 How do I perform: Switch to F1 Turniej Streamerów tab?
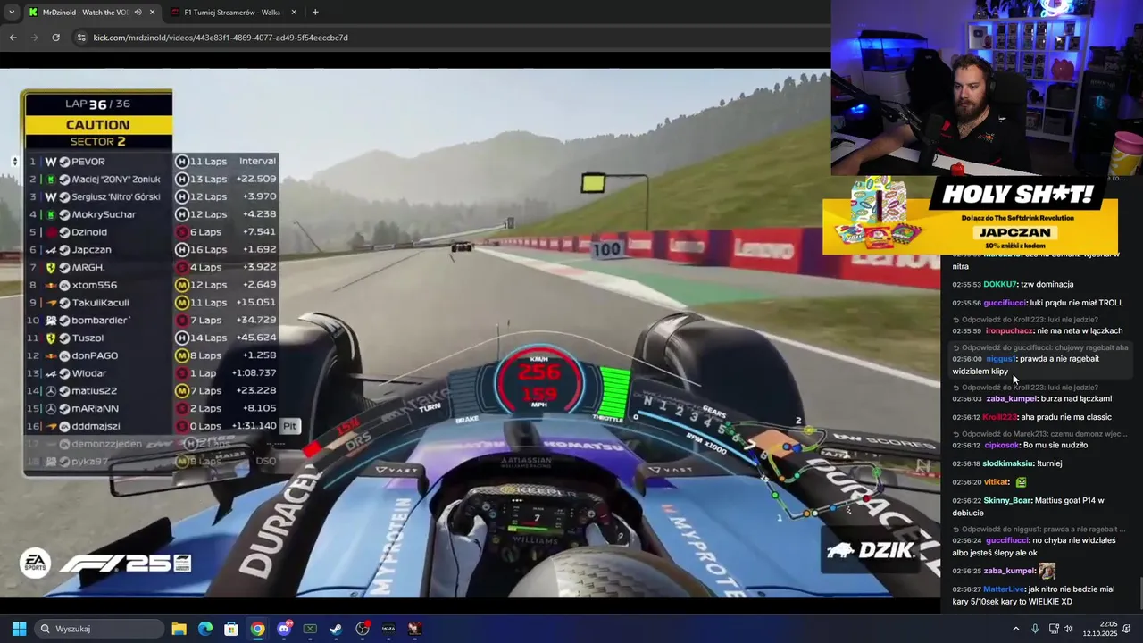pos(234,13)
